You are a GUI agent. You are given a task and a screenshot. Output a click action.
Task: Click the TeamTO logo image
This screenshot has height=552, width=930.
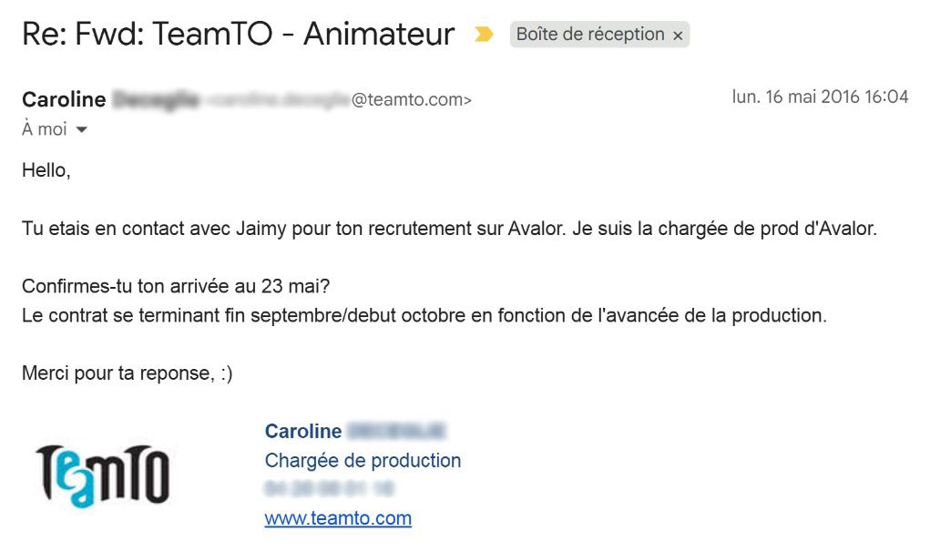(x=103, y=476)
